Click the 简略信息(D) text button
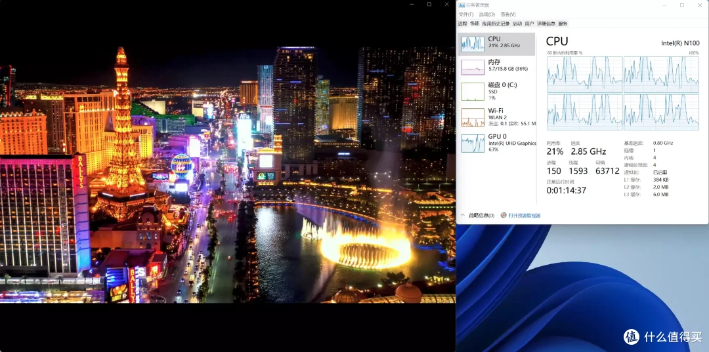 482,215
